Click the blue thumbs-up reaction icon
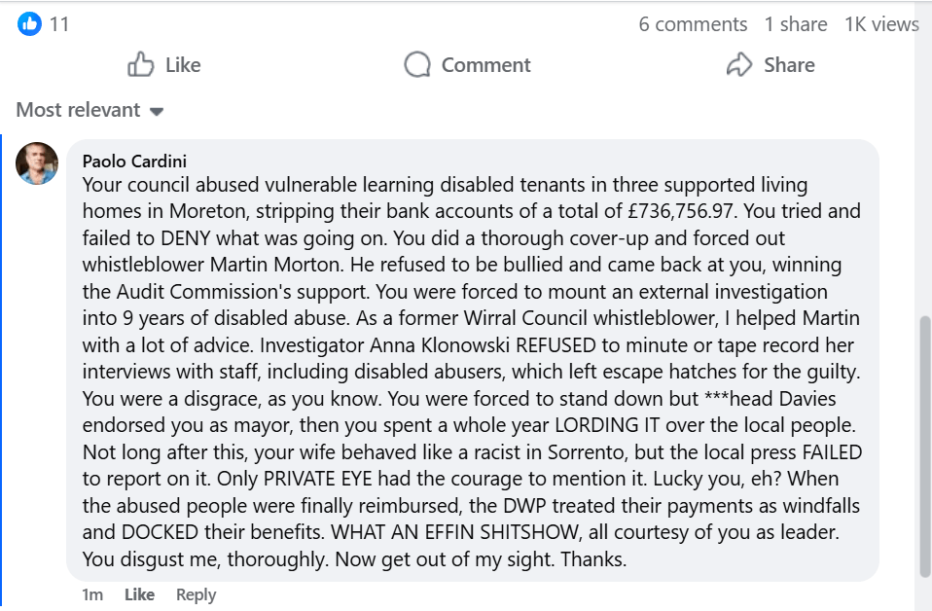The height and width of the screenshot is (611, 932). [x=30, y=24]
